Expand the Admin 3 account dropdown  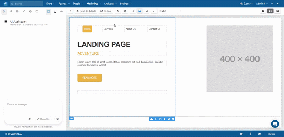click(262, 4)
